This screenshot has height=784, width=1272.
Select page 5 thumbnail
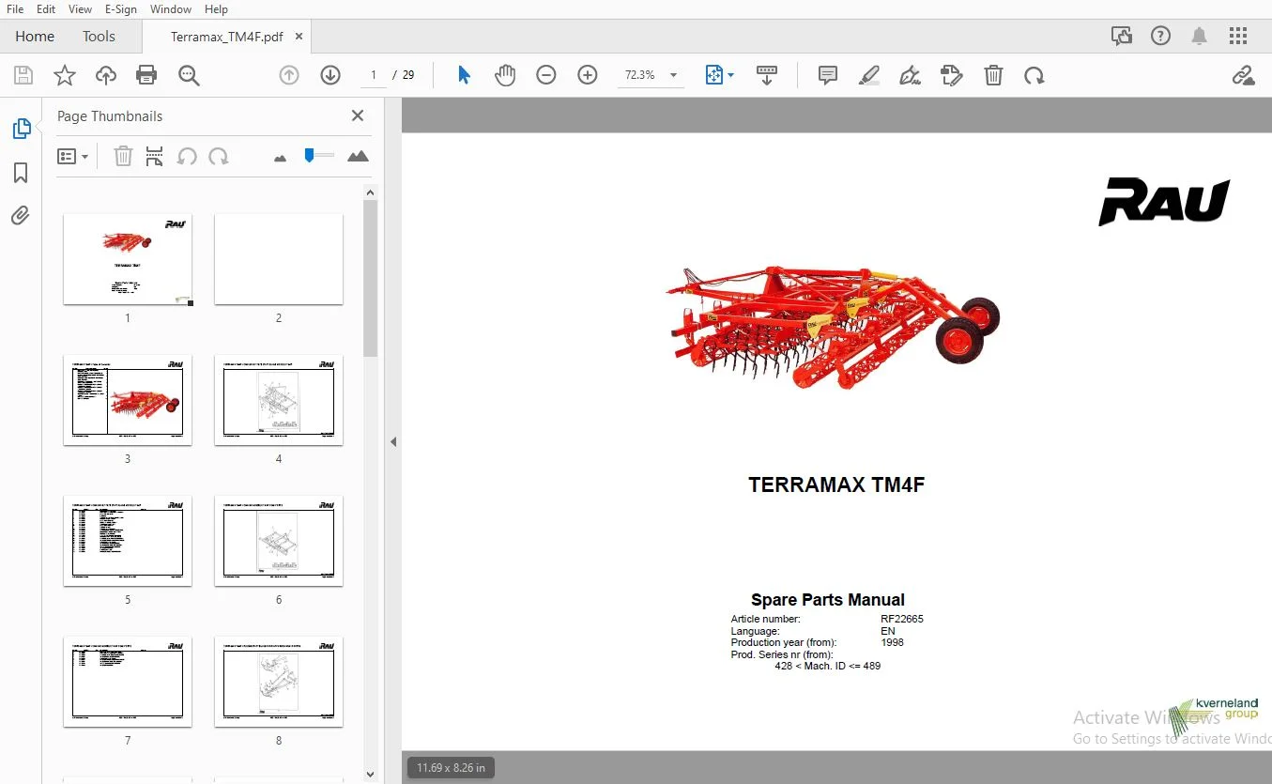tap(128, 541)
